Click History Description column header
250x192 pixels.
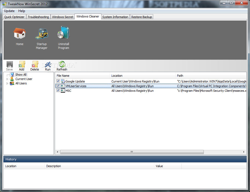[x=99, y=166]
